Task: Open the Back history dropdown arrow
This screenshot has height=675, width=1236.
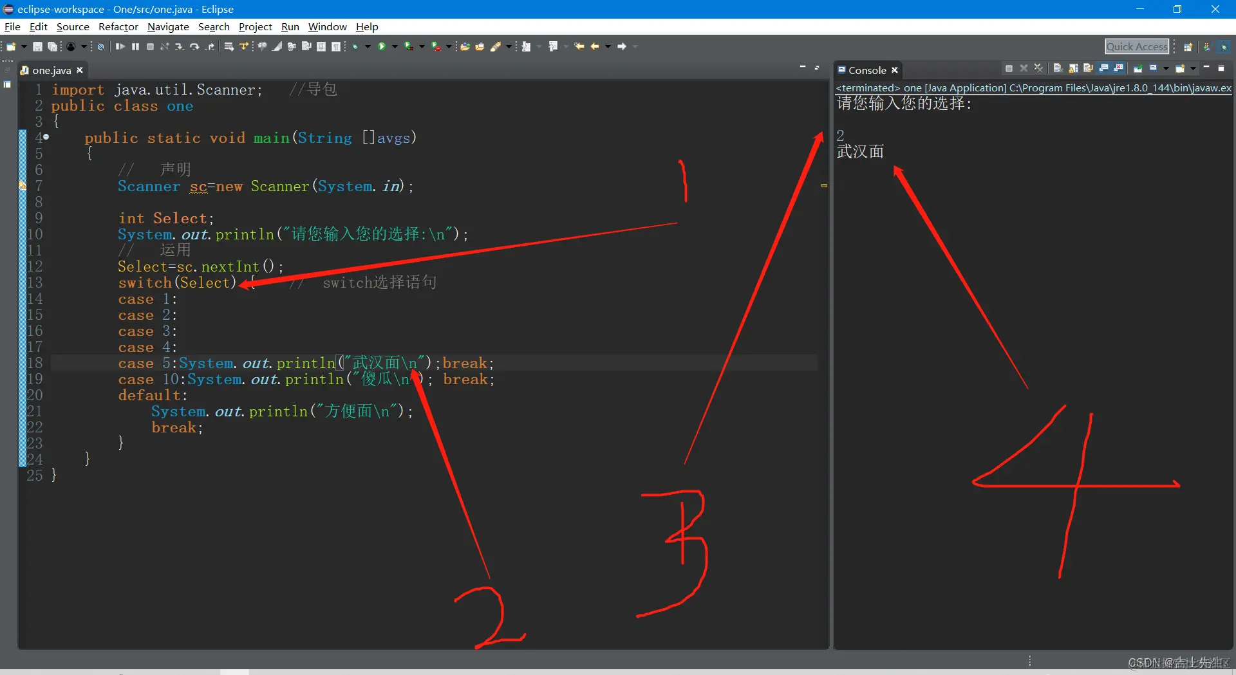Action: (608, 46)
